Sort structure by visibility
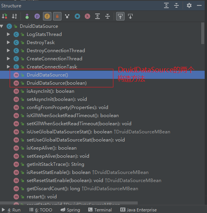Screen dimensions: 207x213 pyautogui.click(x=4, y=16)
